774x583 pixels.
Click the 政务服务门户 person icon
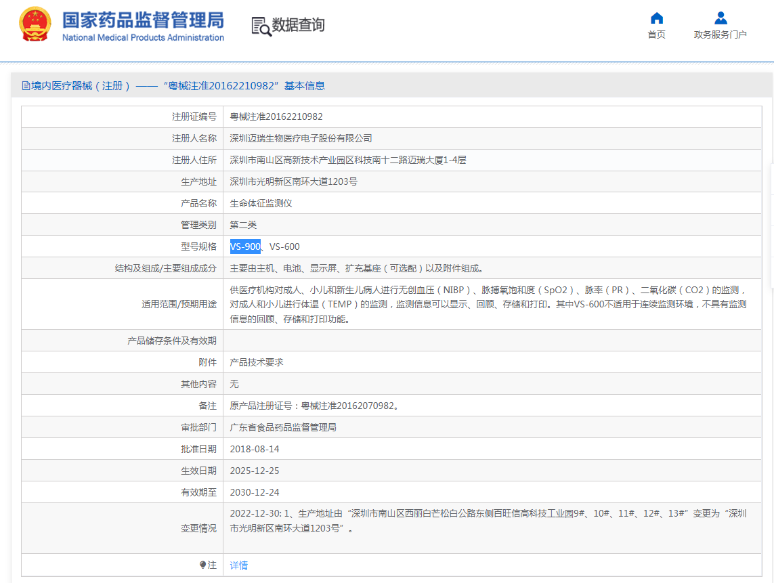click(x=721, y=18)
